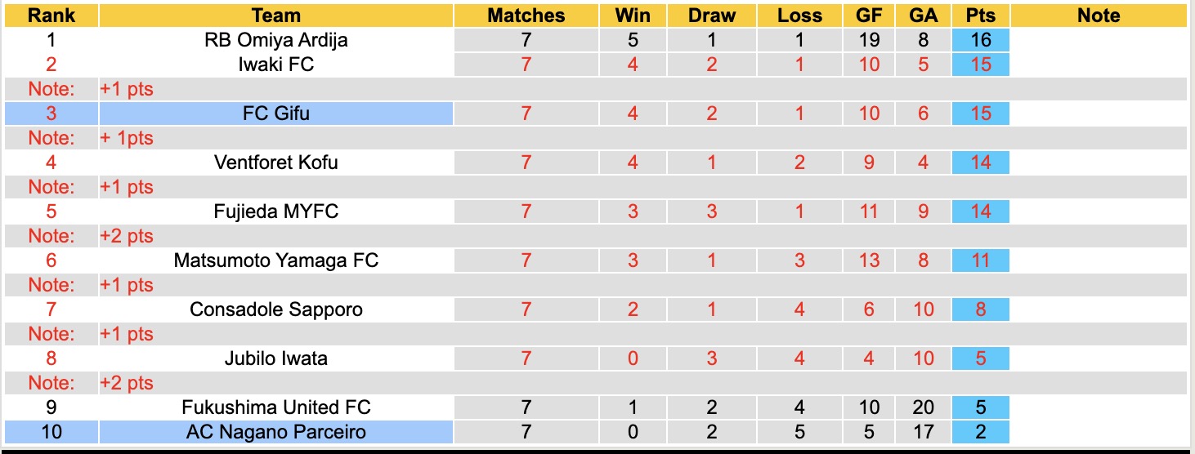Select the RB Omiya Ardija team name
Viewport: 1195px width, 454px height.
tap(276, 40)
